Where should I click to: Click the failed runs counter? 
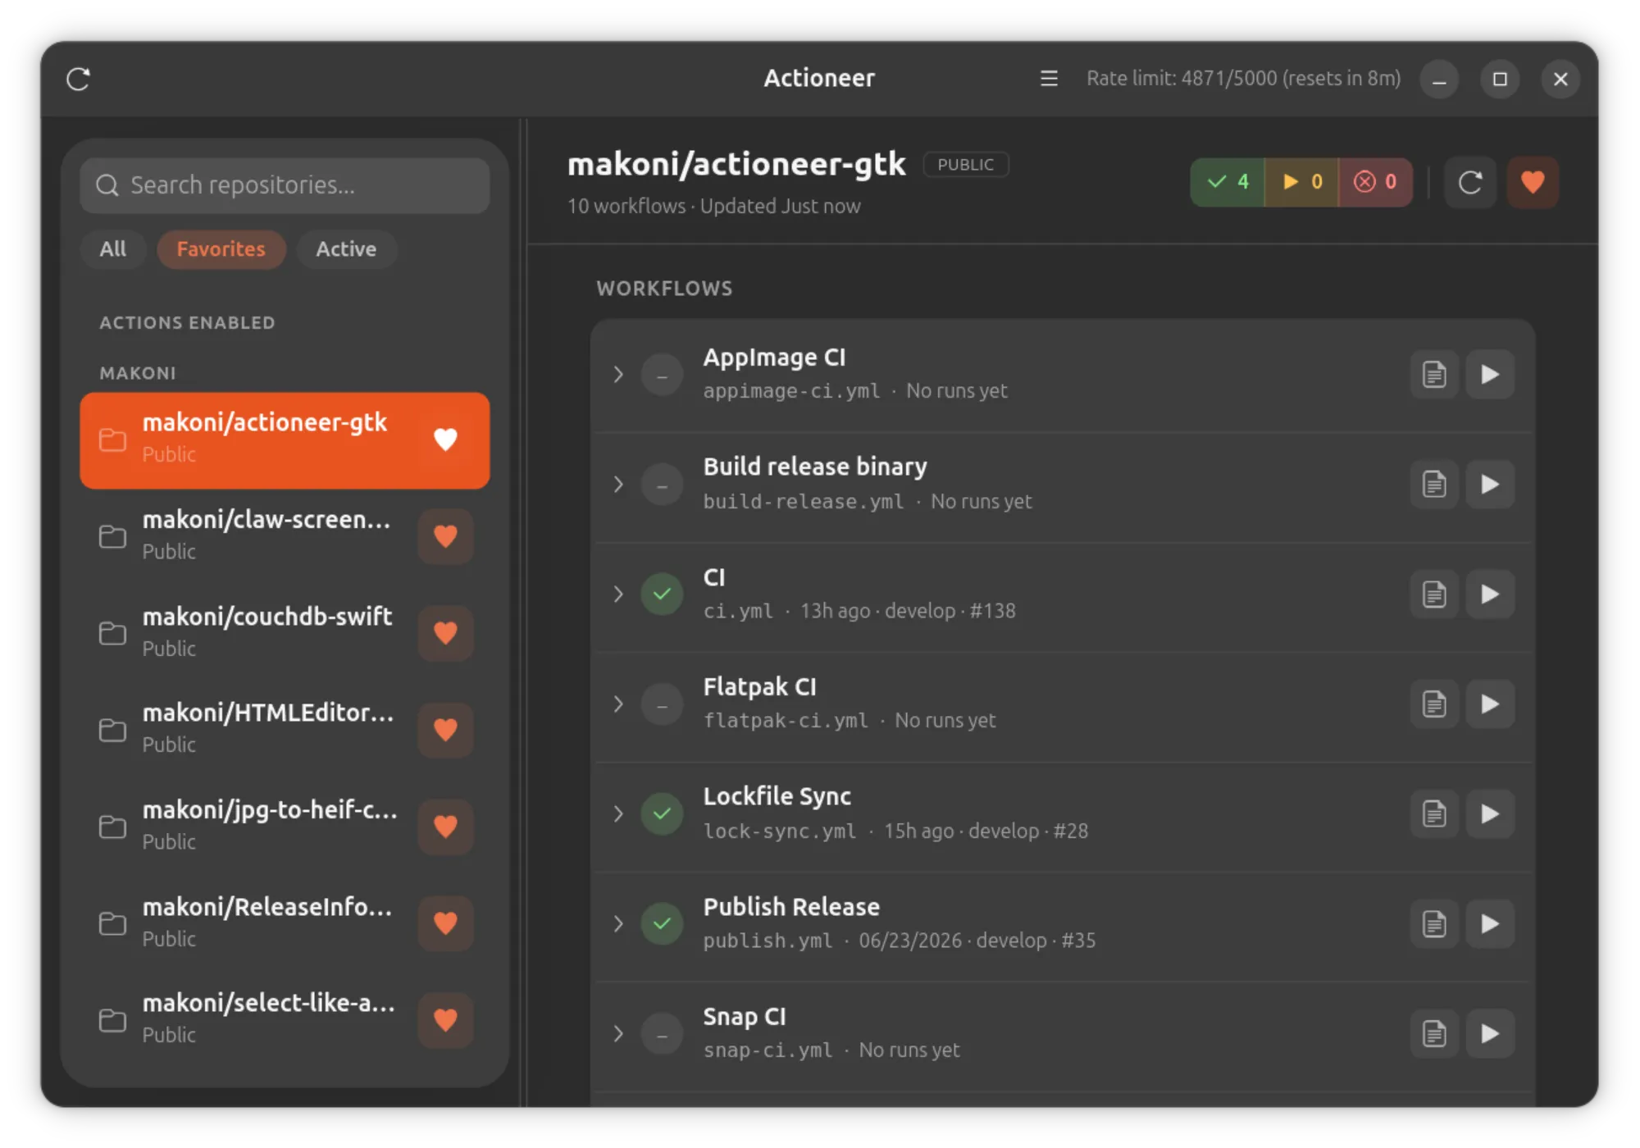click(1375, 182)
